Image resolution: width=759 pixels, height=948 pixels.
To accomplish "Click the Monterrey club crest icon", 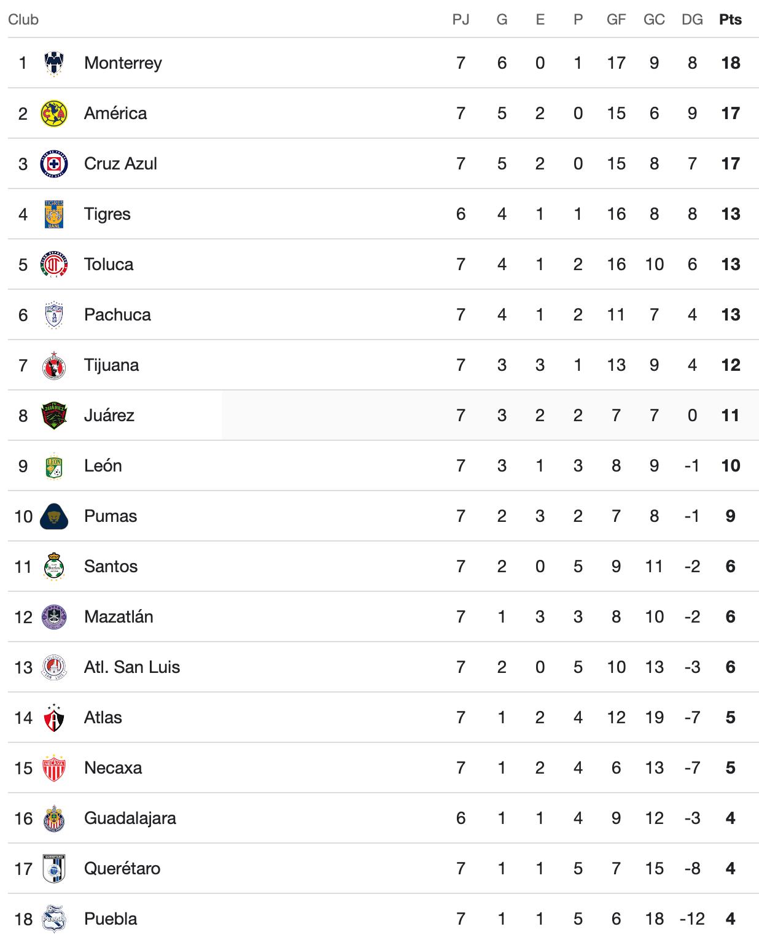I will 53,63.
